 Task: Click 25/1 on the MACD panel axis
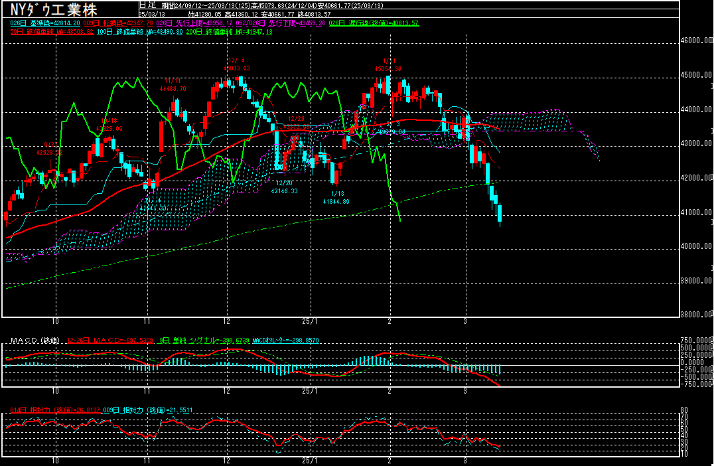310,391
